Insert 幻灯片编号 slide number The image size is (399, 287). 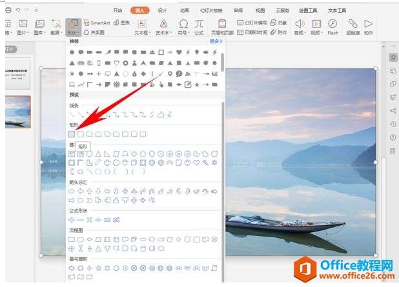[252, 23]
